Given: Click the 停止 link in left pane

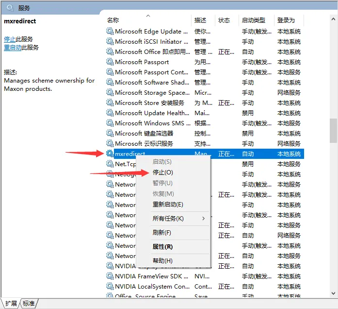Looking at the screenshot, I should (x=10, y=39).
